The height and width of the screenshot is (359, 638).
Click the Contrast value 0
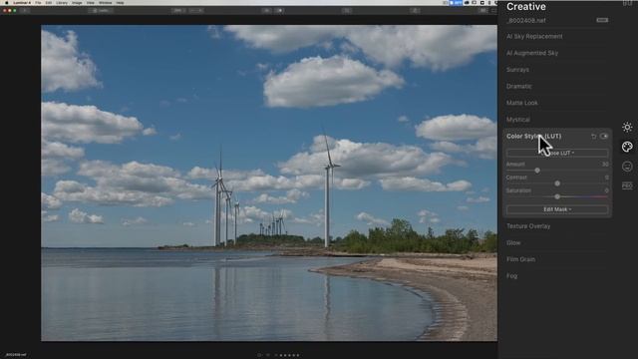tap(606, 178)
